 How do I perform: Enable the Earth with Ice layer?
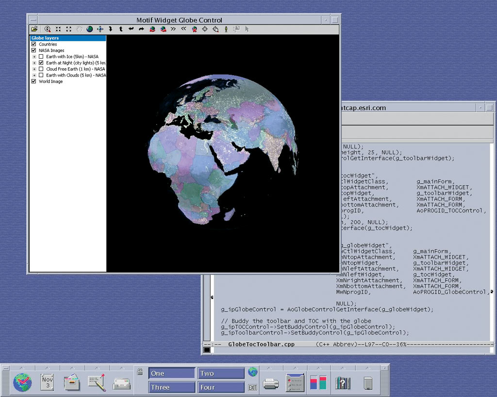(x=41, y=57)
